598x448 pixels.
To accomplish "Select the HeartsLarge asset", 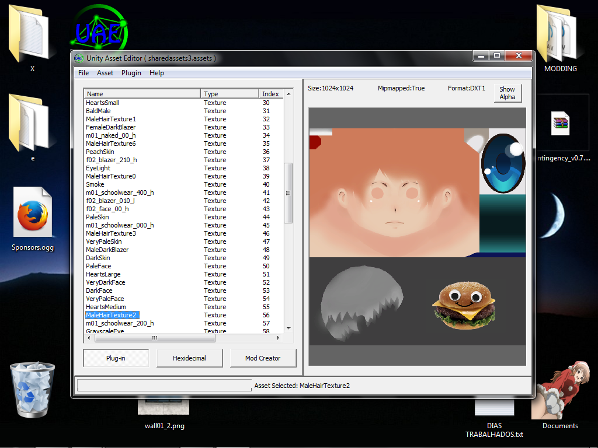I will 184,274.
